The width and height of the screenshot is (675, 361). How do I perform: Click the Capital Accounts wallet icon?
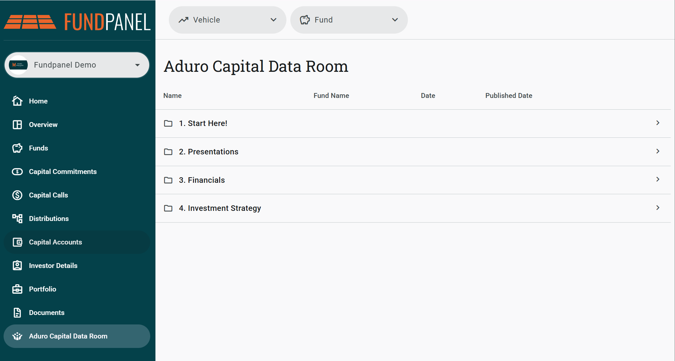pos(17,242)
